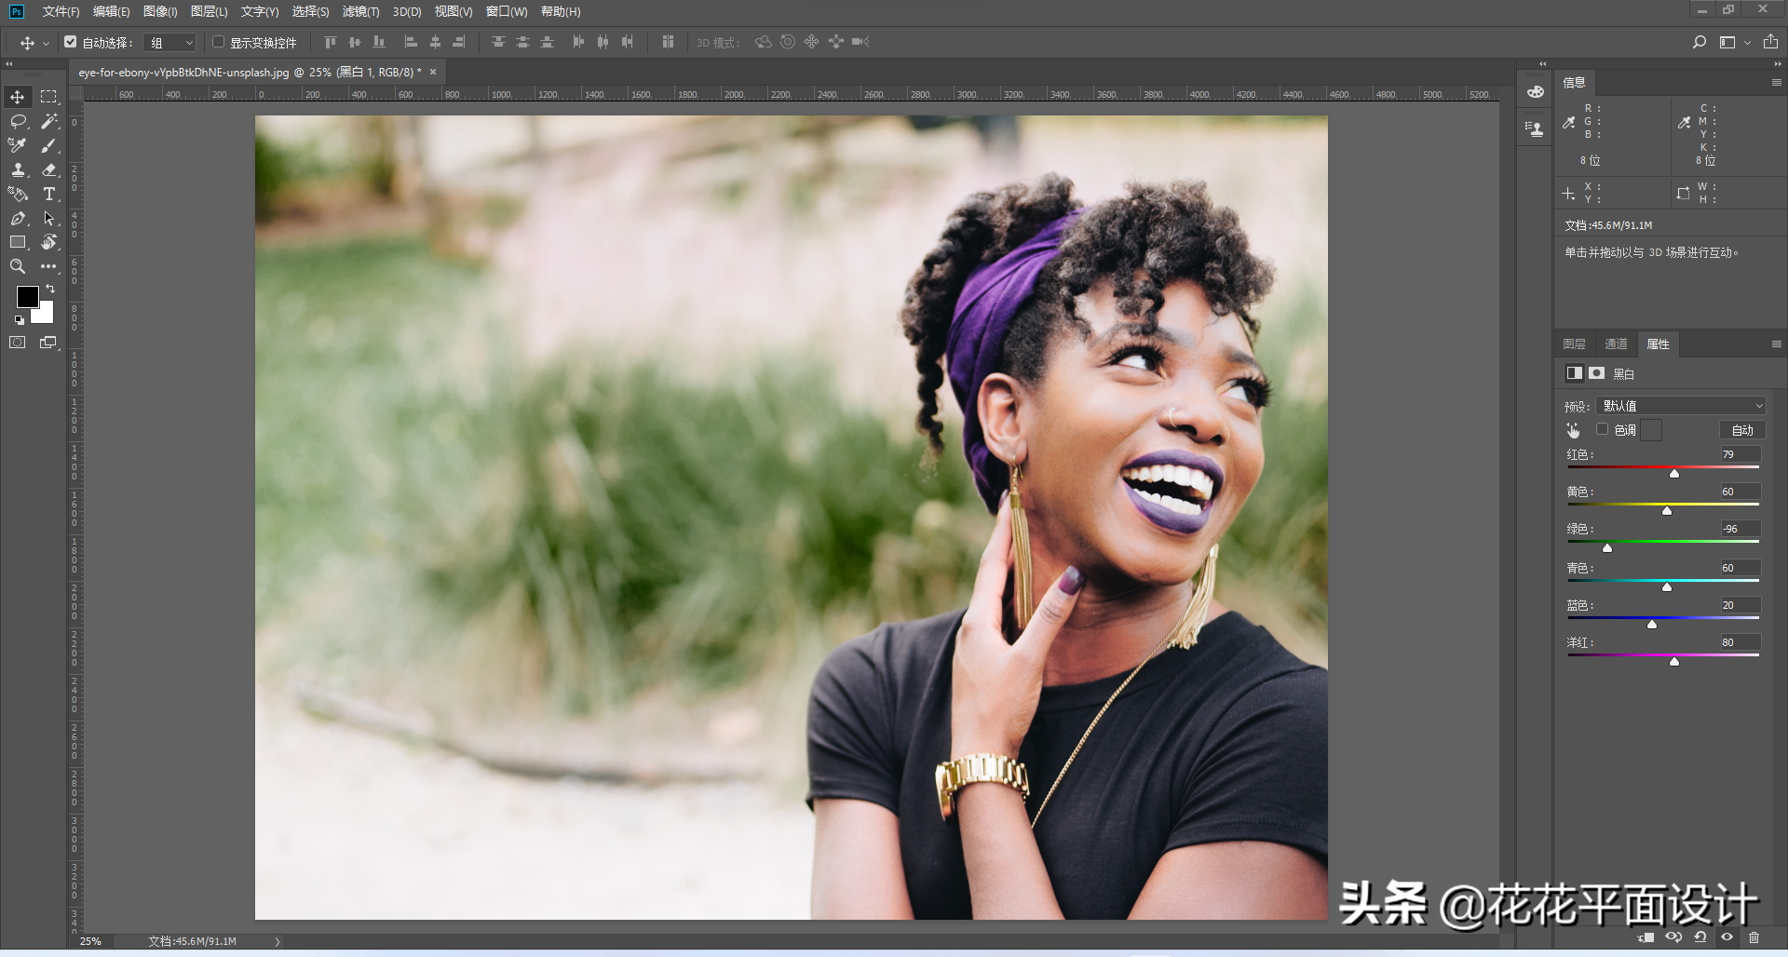This screenshot has height=957, width=1788.
Task: Click the Magentas slider track
Action: click(1663, 655)
